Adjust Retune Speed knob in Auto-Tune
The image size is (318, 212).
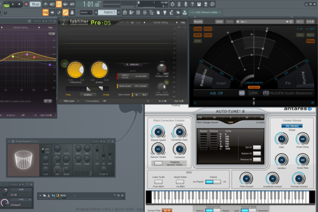pos(158,132)
